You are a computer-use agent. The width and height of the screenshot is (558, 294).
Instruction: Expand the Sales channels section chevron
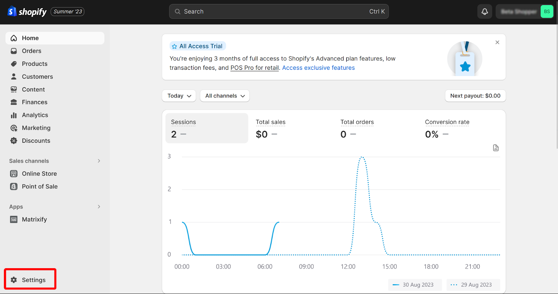click(99, 161)
